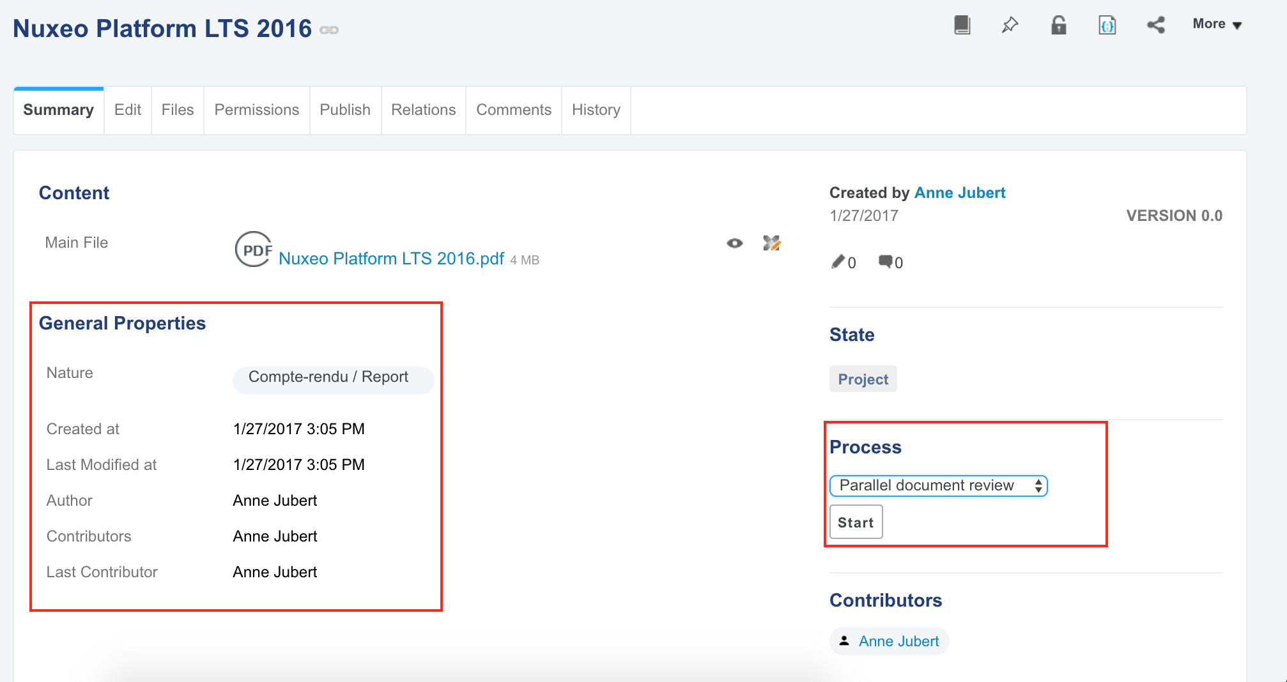Click the Author value Anne Jubert

275,501
